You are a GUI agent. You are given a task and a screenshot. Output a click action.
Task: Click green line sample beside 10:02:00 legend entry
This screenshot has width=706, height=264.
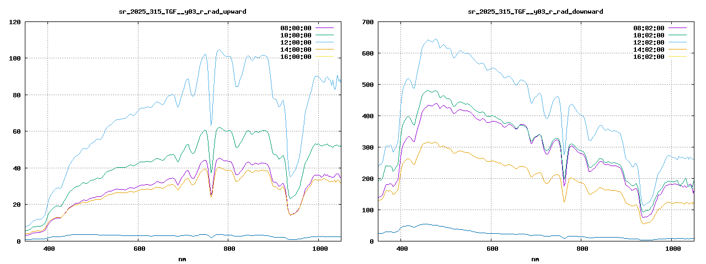[677, 35]
